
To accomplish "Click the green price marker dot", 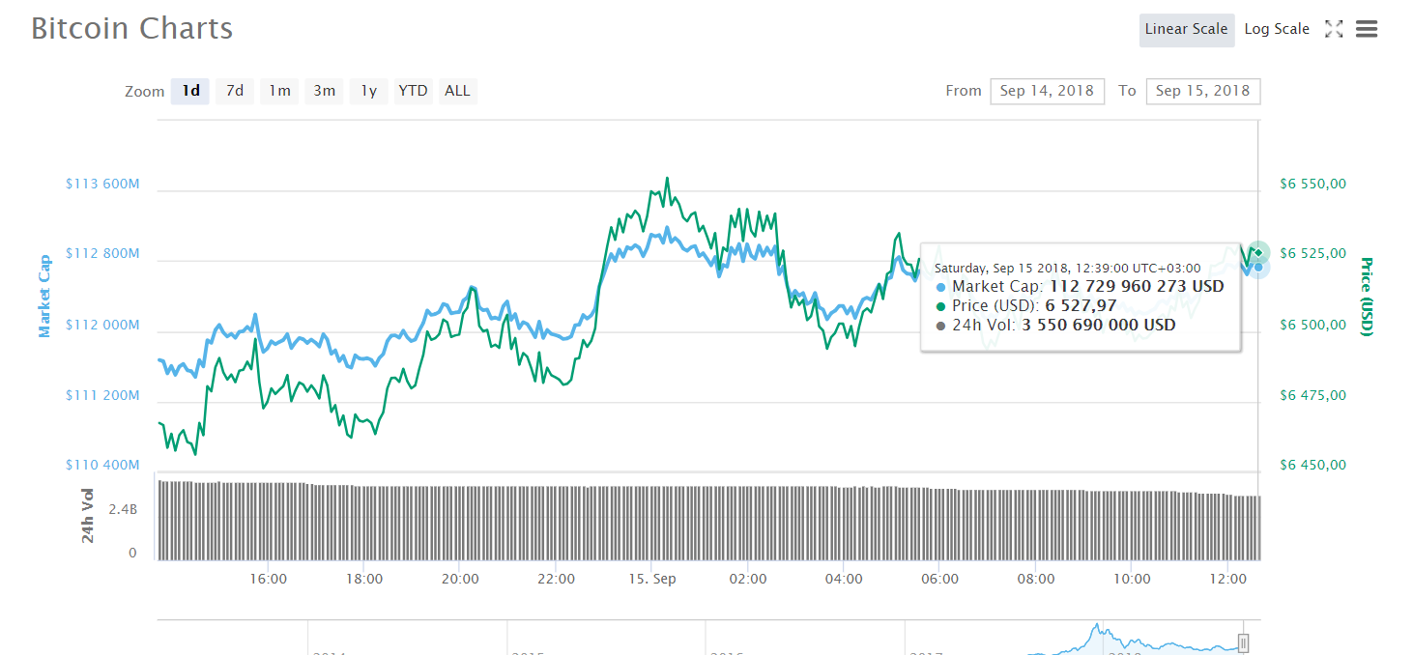I will click(1258, 252).
